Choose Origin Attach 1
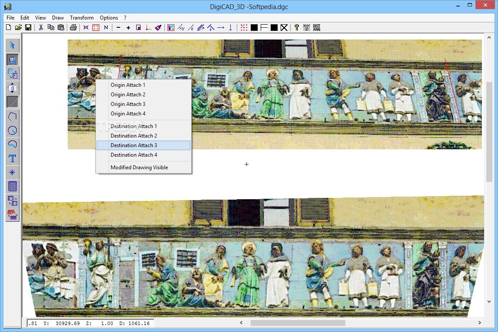Screen dimensions: 498x332 [144, 85]
